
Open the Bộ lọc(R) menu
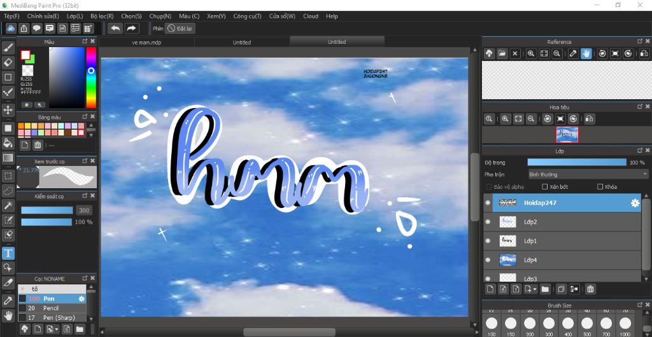click(x=102, y=16)
